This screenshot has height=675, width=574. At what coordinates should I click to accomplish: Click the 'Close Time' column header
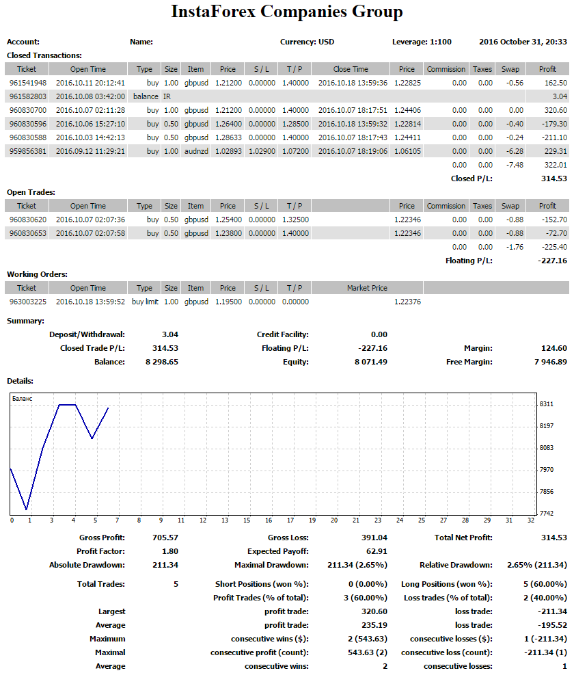351,69
